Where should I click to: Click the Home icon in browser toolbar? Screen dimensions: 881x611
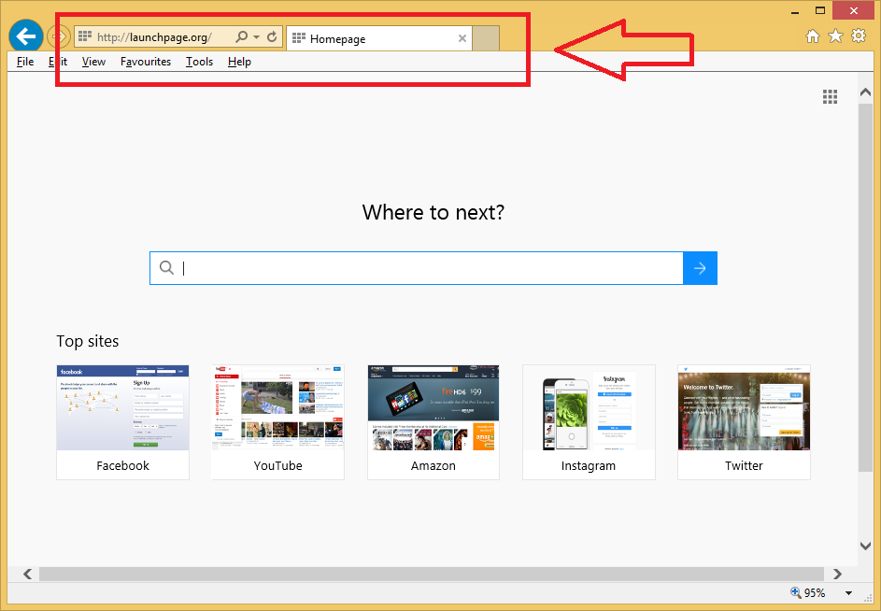coord(813,36)
